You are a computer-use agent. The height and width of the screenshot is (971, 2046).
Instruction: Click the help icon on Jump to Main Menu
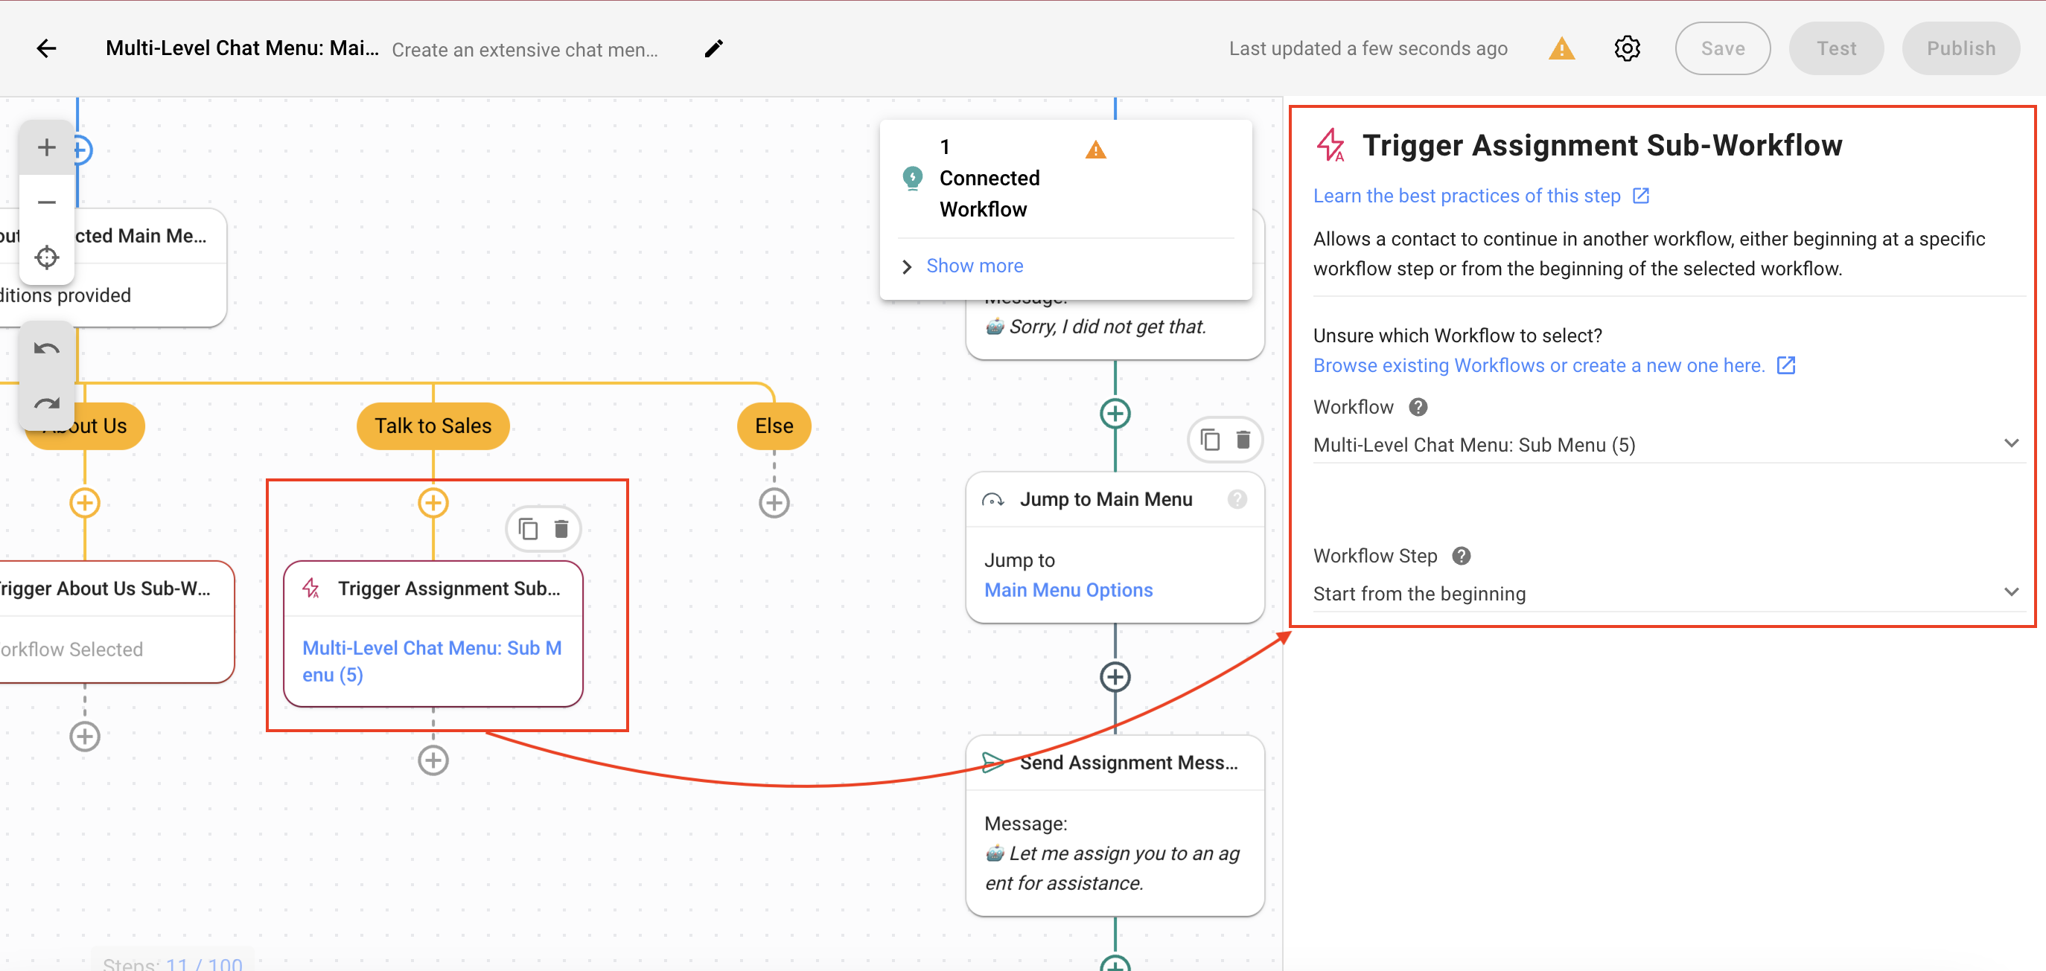1237,499
